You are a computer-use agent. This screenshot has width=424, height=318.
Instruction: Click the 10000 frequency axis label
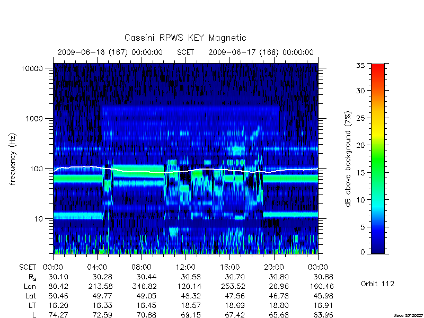pyautogui.click(x=32, y=68)
